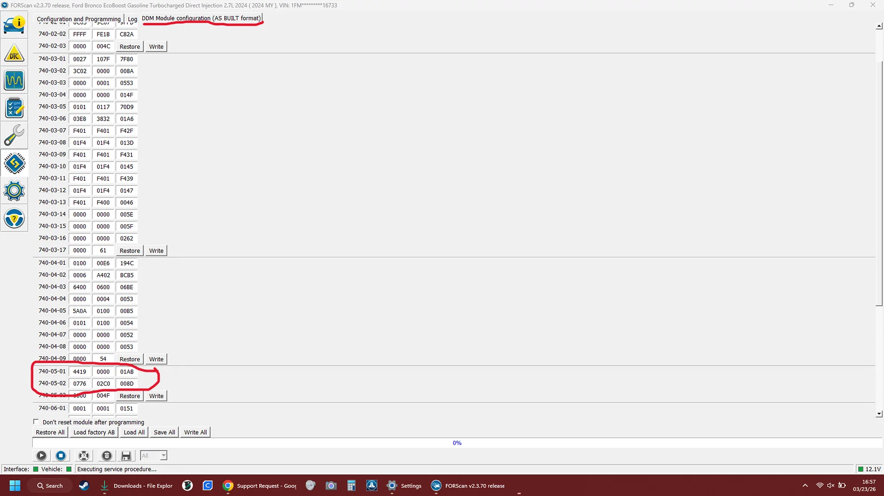Click field 5A0A in row 740-04-05

(80, 311)
